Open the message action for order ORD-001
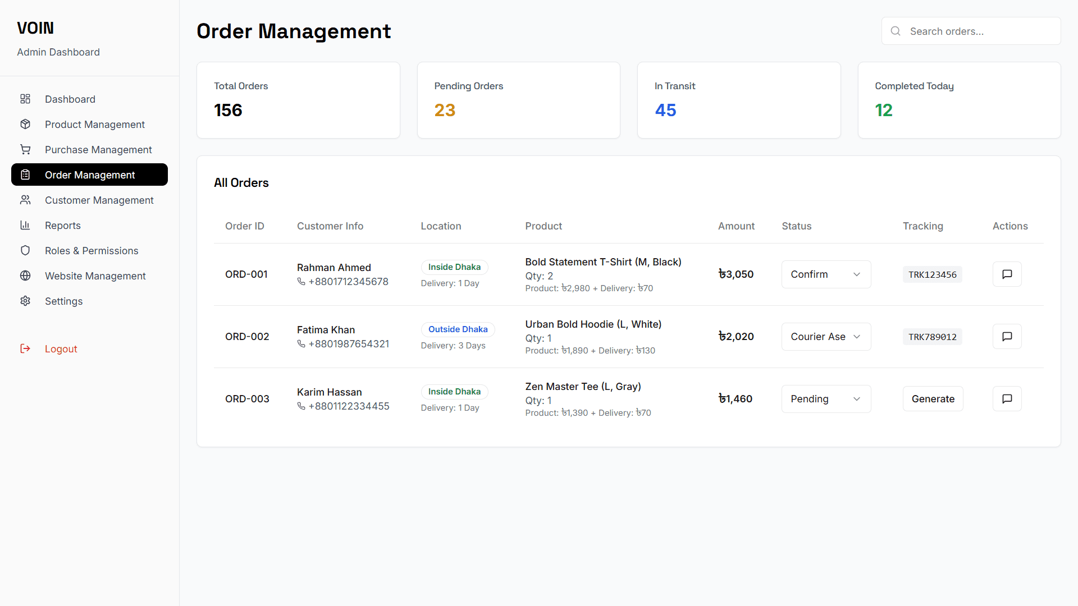The height and width of the screenshot is (606, 1078). pos(1007,274)
